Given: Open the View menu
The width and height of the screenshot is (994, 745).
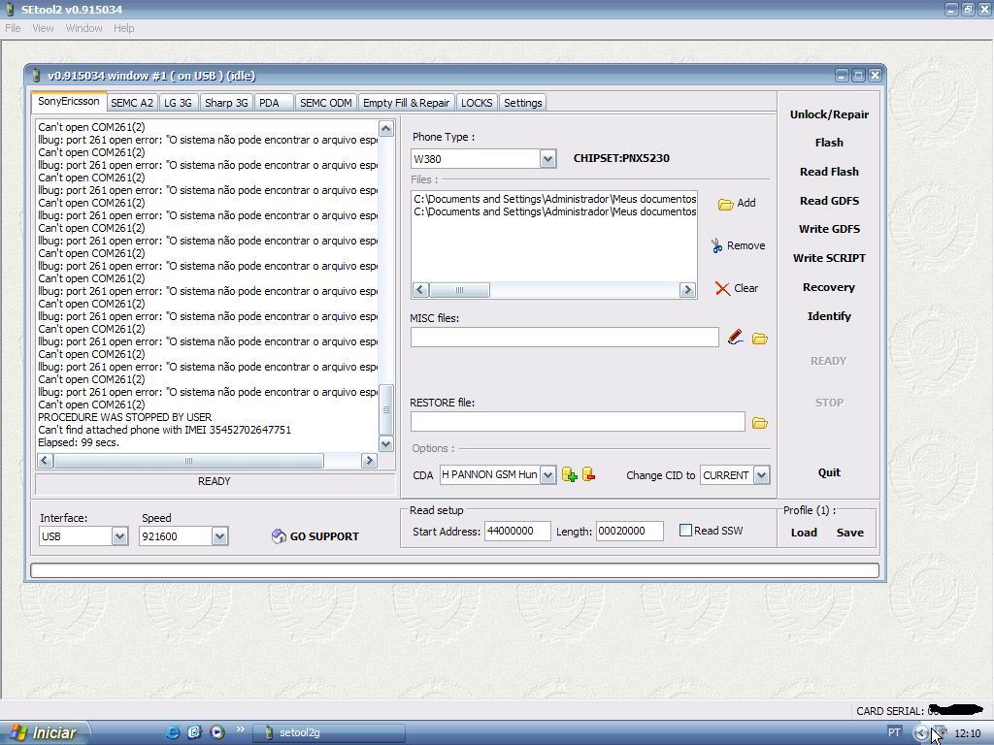Looking at the screenshot, I should click(43, 28).
